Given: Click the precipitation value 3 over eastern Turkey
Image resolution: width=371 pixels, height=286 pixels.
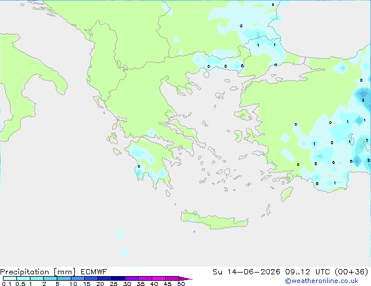Looking at the screenshot, I should point(363,100).
